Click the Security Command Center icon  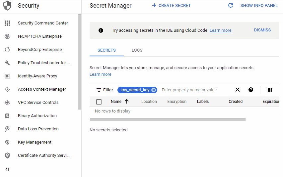coord(7,23)
